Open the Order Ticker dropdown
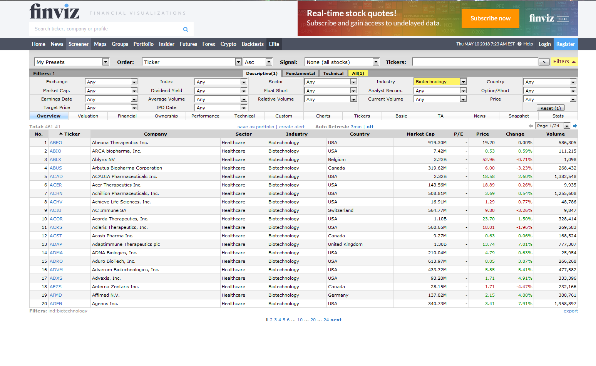This screenshot has height=366, width=596. click(x=192, y=62)
